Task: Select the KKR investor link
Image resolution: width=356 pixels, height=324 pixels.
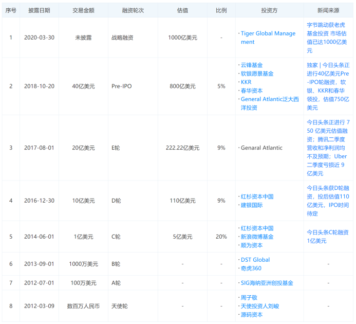Action: [x=246, y=82]
